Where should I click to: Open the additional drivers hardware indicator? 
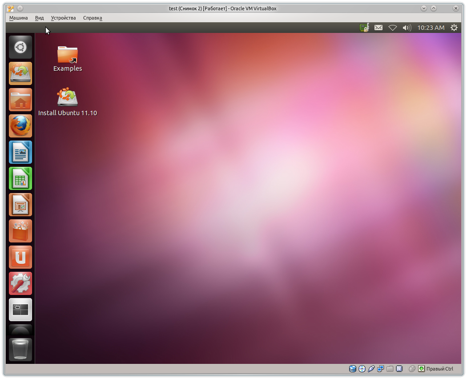click(364, 28)
